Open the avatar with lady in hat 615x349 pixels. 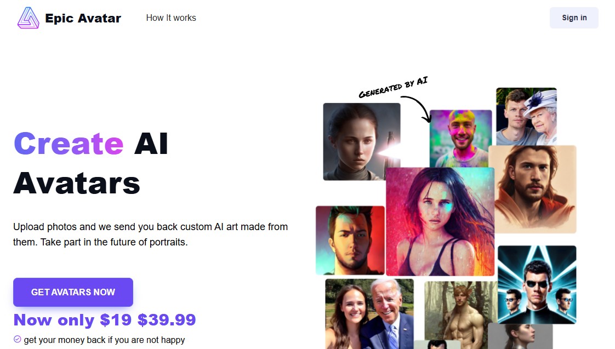click(x=526, y=117)
